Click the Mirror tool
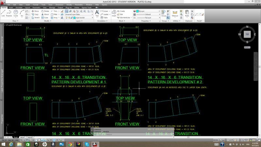The height and width of the screenshot is (147, 261). (x=45, y=14)
